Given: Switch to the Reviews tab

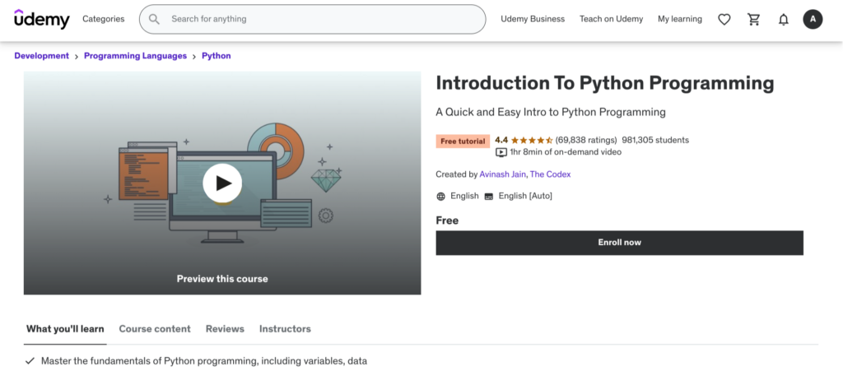Looking at the screenshot, I should [225, 329].
